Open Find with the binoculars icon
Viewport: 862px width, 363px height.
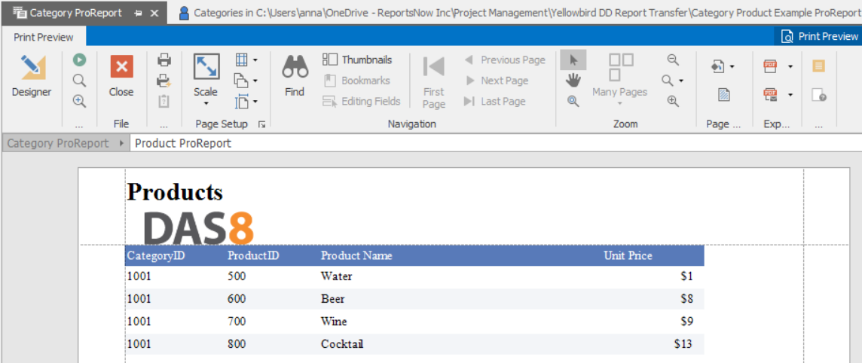[x=295, y=77]
